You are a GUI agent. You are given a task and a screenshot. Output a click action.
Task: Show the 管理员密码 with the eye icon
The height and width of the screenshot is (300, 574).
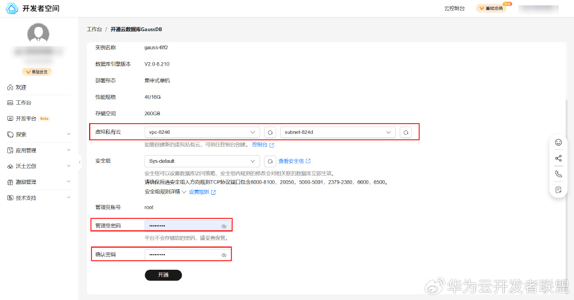[224, 226]
